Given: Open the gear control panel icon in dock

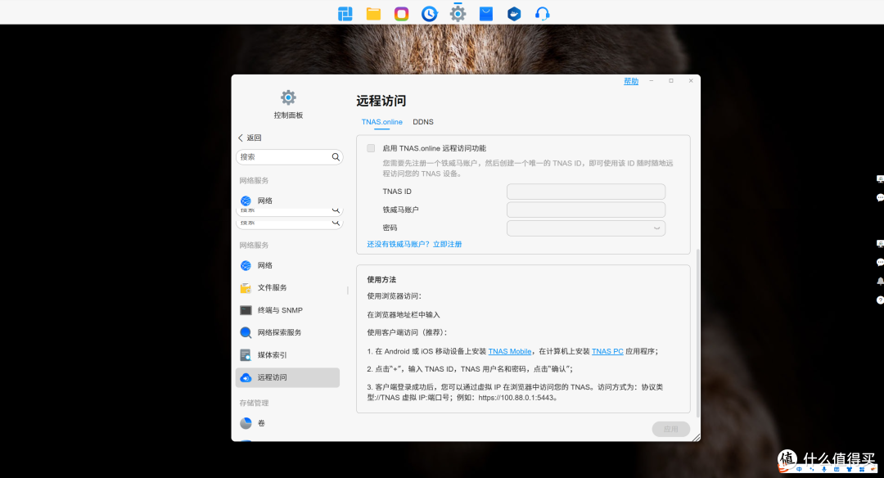Looking at the screenshot, I should coord(458,13).
